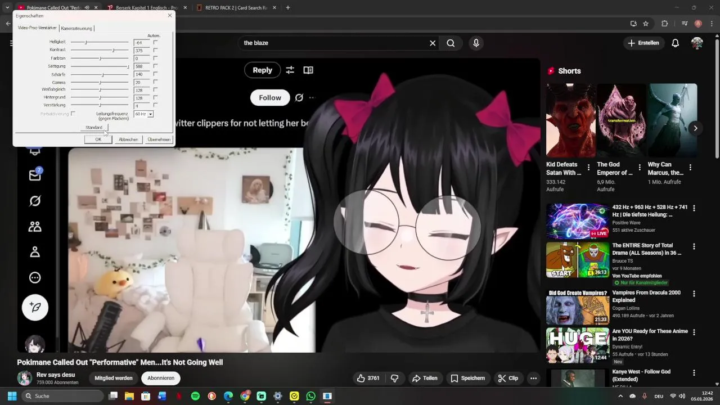The width and height of the screenshot is (720, 405).
Task: Enable automatic Sättigung checkbox
Action: [155, 66]
